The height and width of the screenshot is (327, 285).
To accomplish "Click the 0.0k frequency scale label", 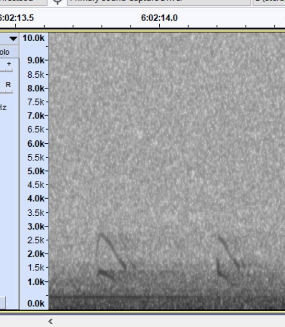I will click(36, 304).
